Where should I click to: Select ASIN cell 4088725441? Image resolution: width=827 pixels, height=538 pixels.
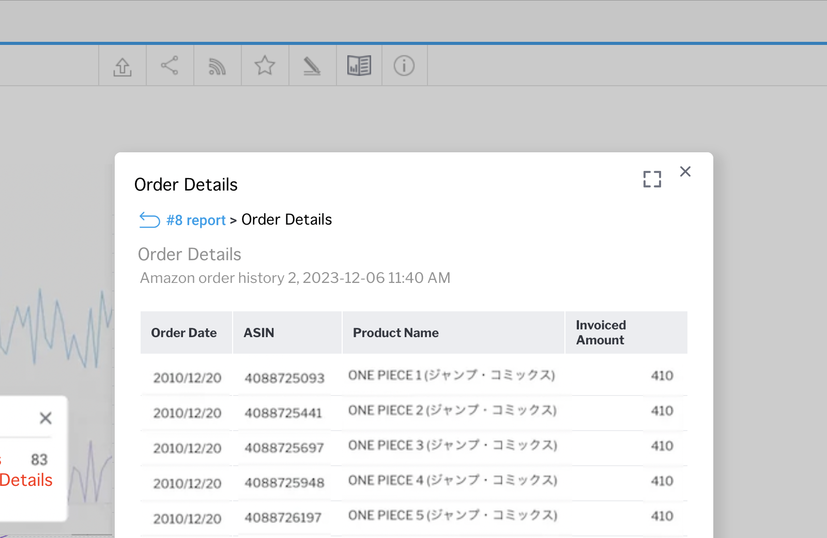point(283,413)
